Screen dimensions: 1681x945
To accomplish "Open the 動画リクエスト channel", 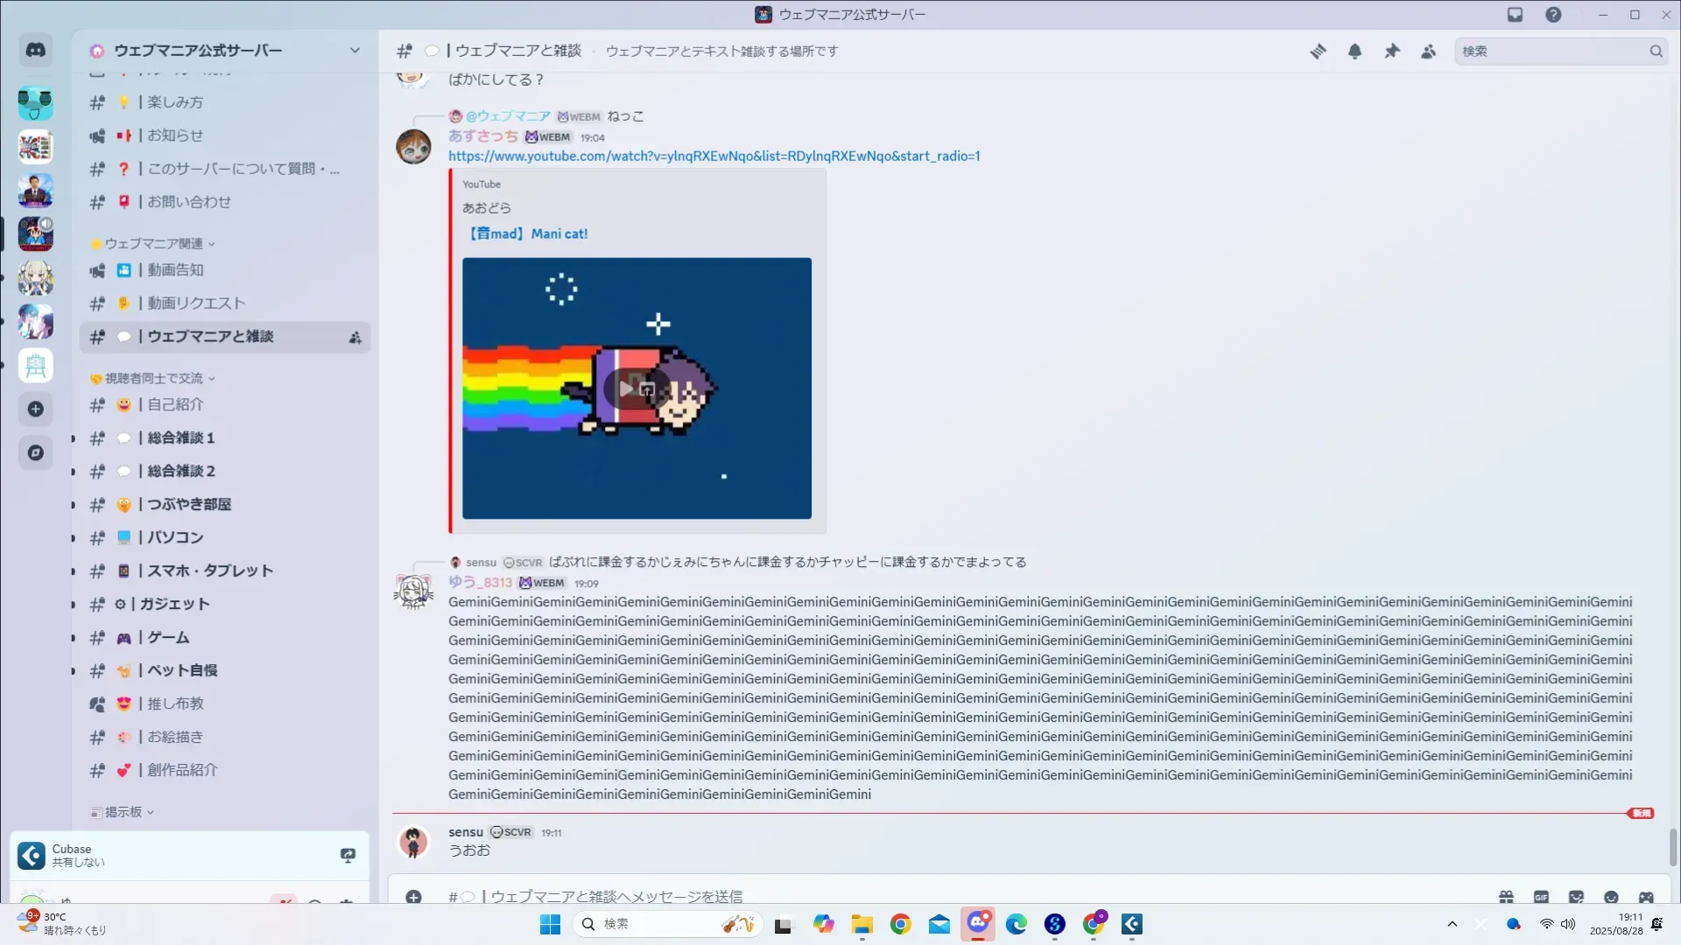I will (196, 304).
